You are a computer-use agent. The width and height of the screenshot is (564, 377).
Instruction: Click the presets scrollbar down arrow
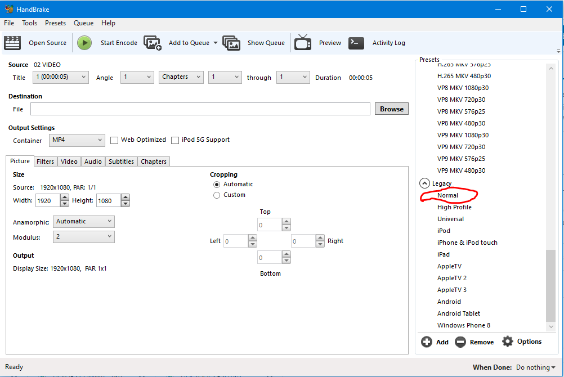[x=550, y=326]
